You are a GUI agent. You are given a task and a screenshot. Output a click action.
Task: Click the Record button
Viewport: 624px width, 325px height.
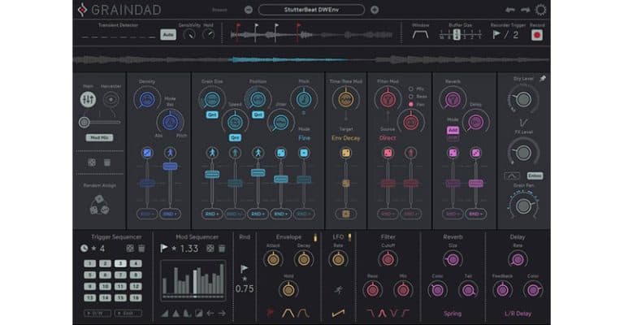click(537, 35)
